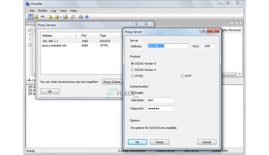Click the small arrow in Connections sidebar
Screen dimensions: 269x155
pos(30,35)
